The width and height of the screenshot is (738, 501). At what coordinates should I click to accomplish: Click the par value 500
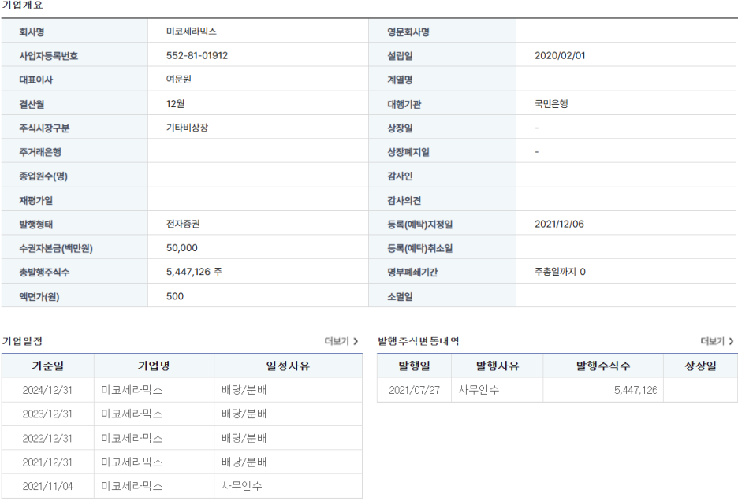[174, 296]
